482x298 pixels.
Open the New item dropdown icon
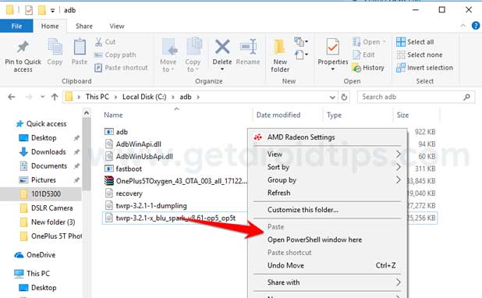pos(301,42)
